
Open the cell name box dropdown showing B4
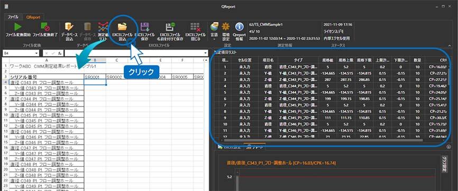pyautogui.click(x=36, y=53)
